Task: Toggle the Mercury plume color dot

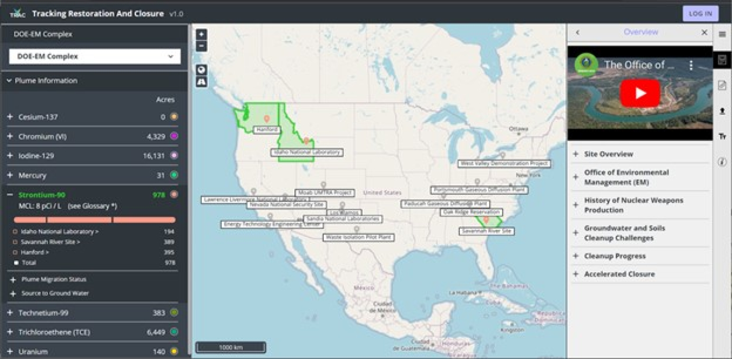Action: (x=174, y=175)
